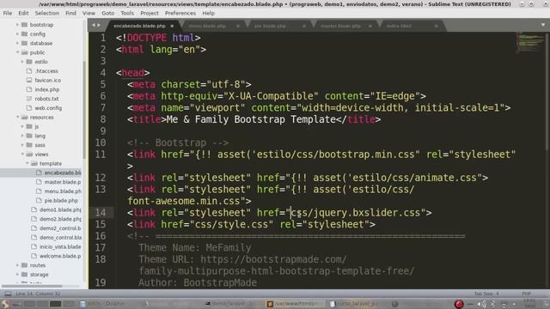Click the tab history back arrow

[94, 25]
